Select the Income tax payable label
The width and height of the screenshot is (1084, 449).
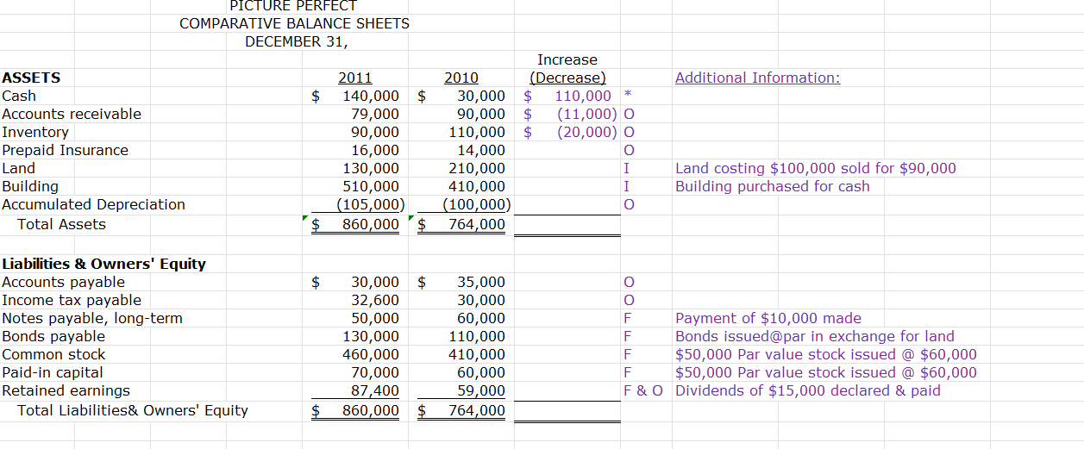click(72, 300)
